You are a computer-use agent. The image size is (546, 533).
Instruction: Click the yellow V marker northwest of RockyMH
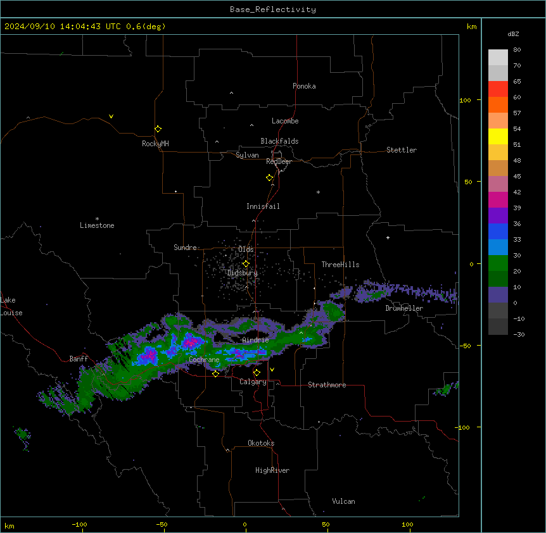tap(111, 116)
